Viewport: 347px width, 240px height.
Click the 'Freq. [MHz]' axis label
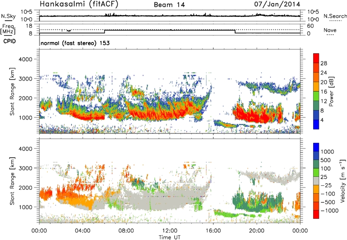click(x=8, y=29)
